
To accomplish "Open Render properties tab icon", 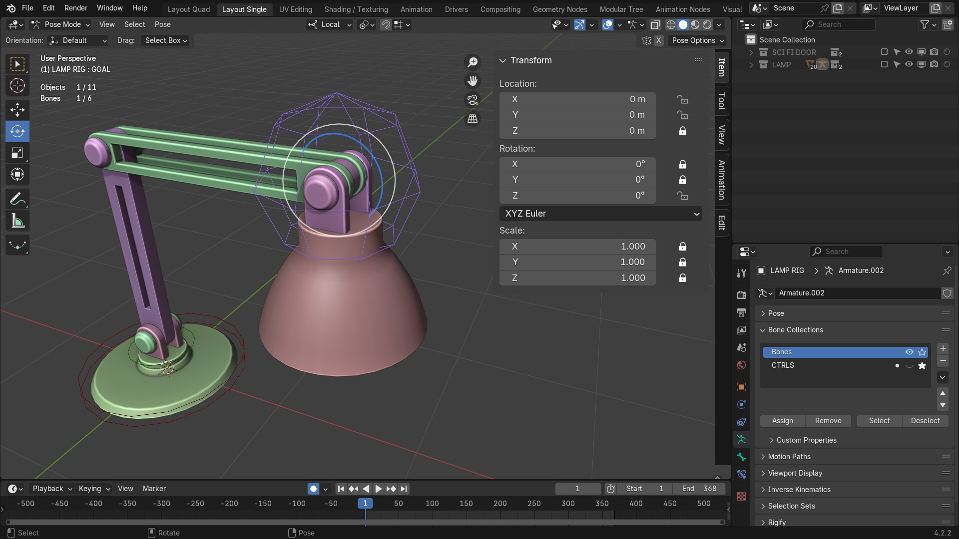I will 741,294.
